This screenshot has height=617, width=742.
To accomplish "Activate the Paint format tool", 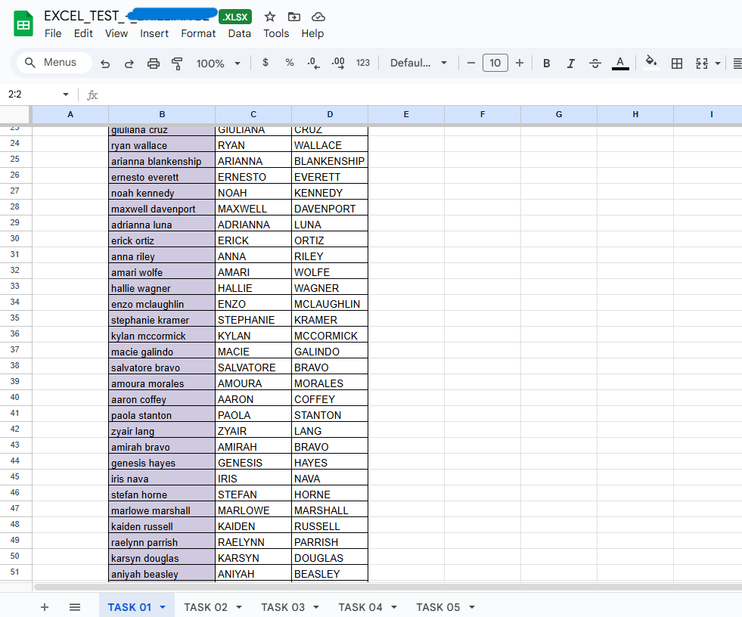I will [177, 63].
